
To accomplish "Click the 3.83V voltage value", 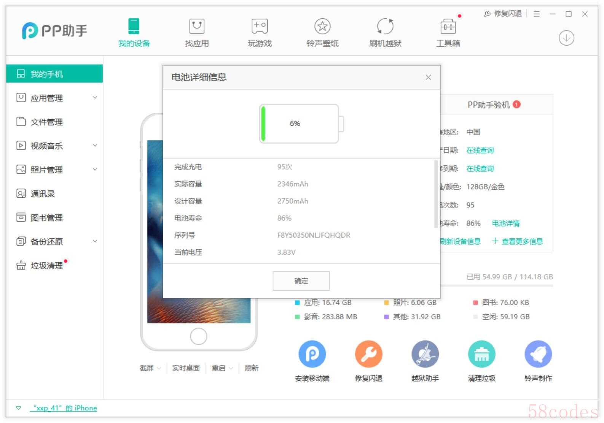I will [286, 252].
